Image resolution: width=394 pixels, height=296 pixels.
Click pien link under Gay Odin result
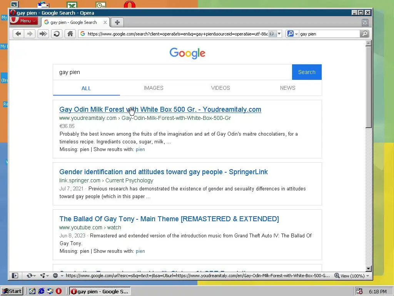(140, 150)
